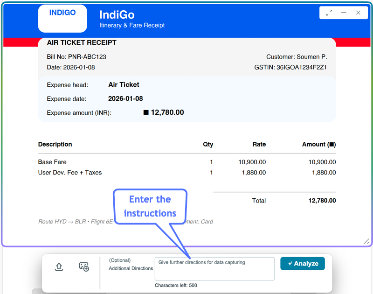373x294 pixels.
Task: Click the INDIGO logo badge
Action: tap(62, 19)
